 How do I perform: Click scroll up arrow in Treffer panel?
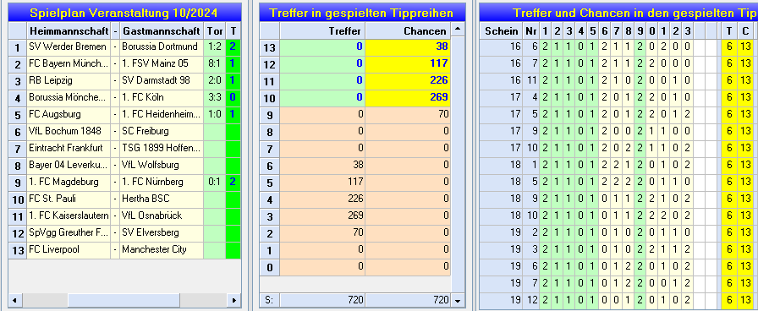point(458,30)
